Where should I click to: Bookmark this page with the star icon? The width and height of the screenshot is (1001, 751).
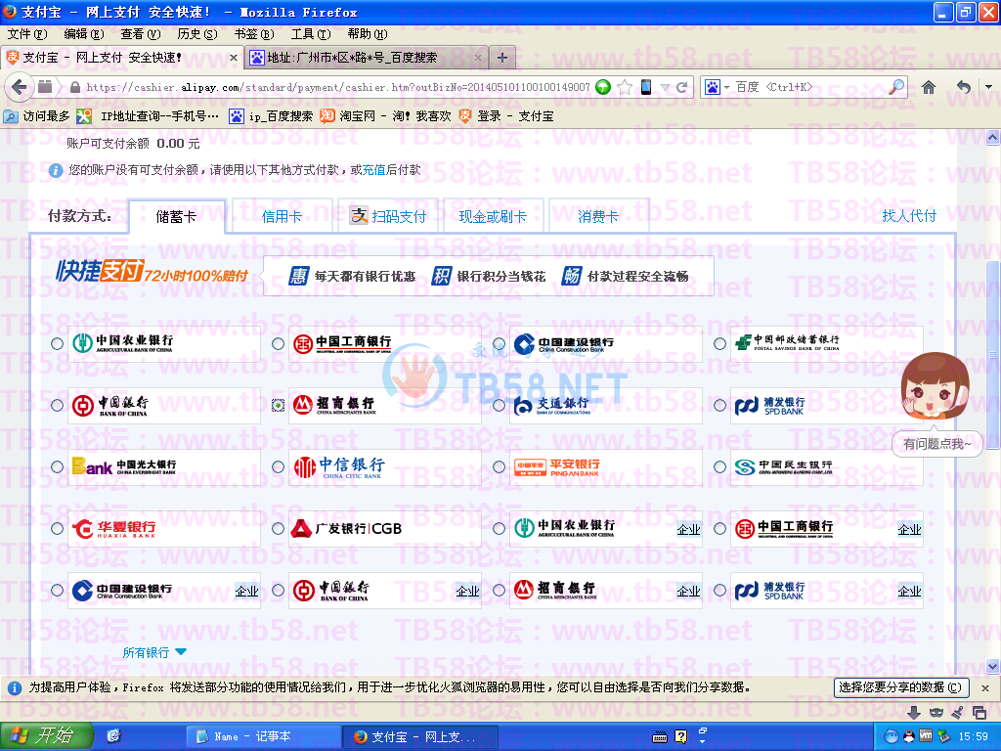[625, 87]
